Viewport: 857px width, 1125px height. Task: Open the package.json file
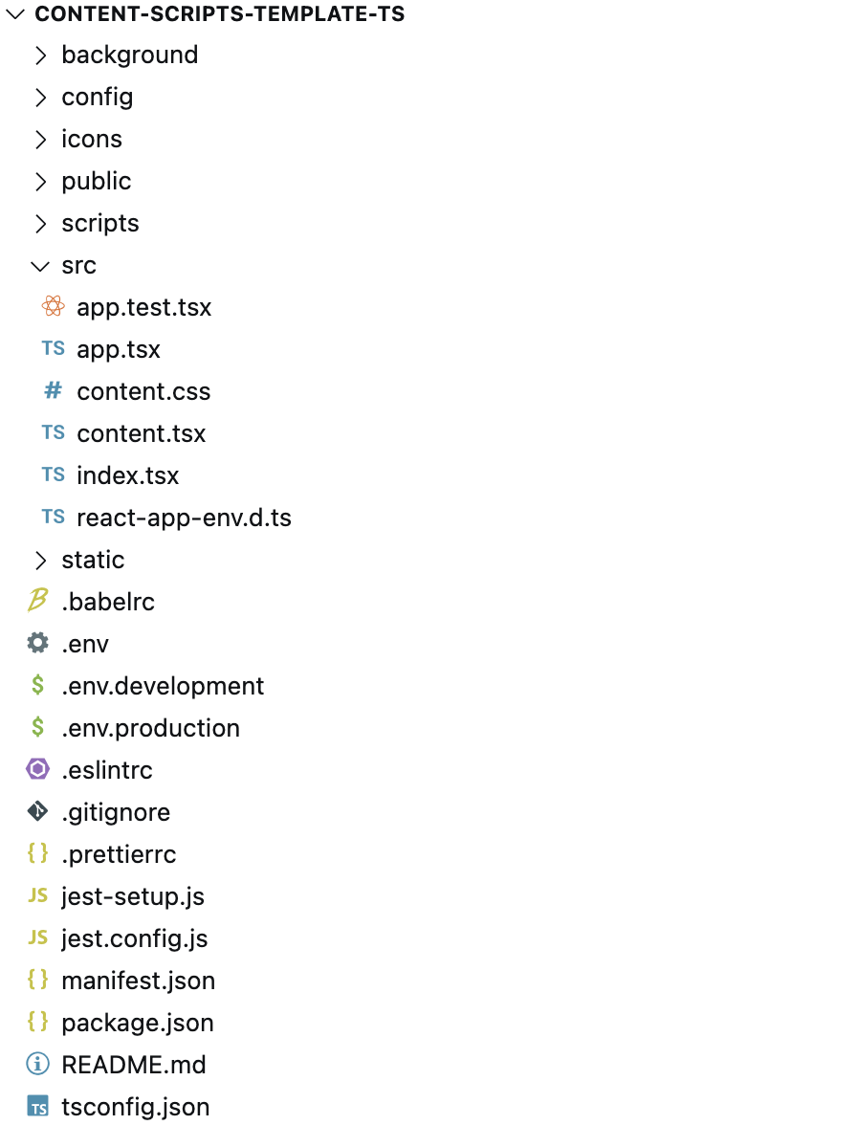pos(137,1022)
